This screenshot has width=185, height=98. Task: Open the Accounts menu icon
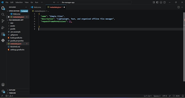coord(3,85)
